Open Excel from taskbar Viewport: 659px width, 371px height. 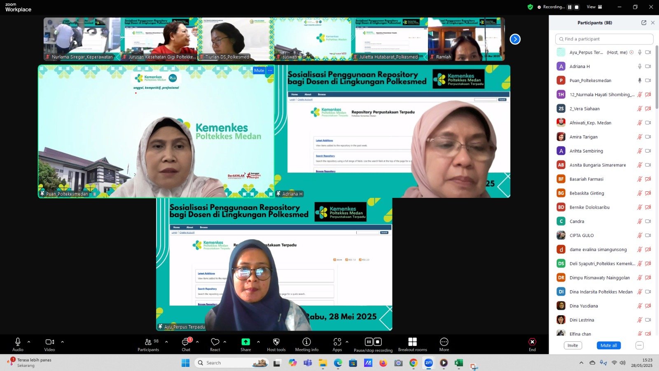pyautogui.click(x=458, y=363)
